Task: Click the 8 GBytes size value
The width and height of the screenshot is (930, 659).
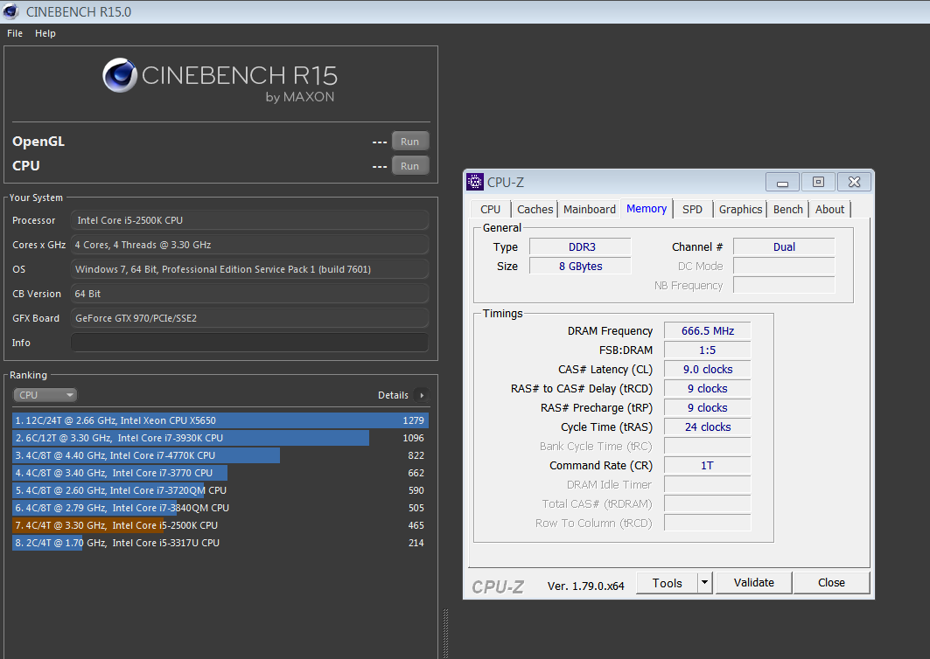Action: point(581,266)
